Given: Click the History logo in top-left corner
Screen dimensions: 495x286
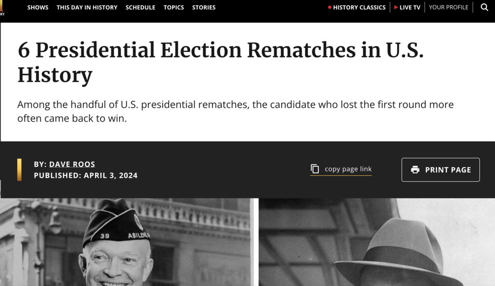Looking at the screenshot, I should (2, 8).
